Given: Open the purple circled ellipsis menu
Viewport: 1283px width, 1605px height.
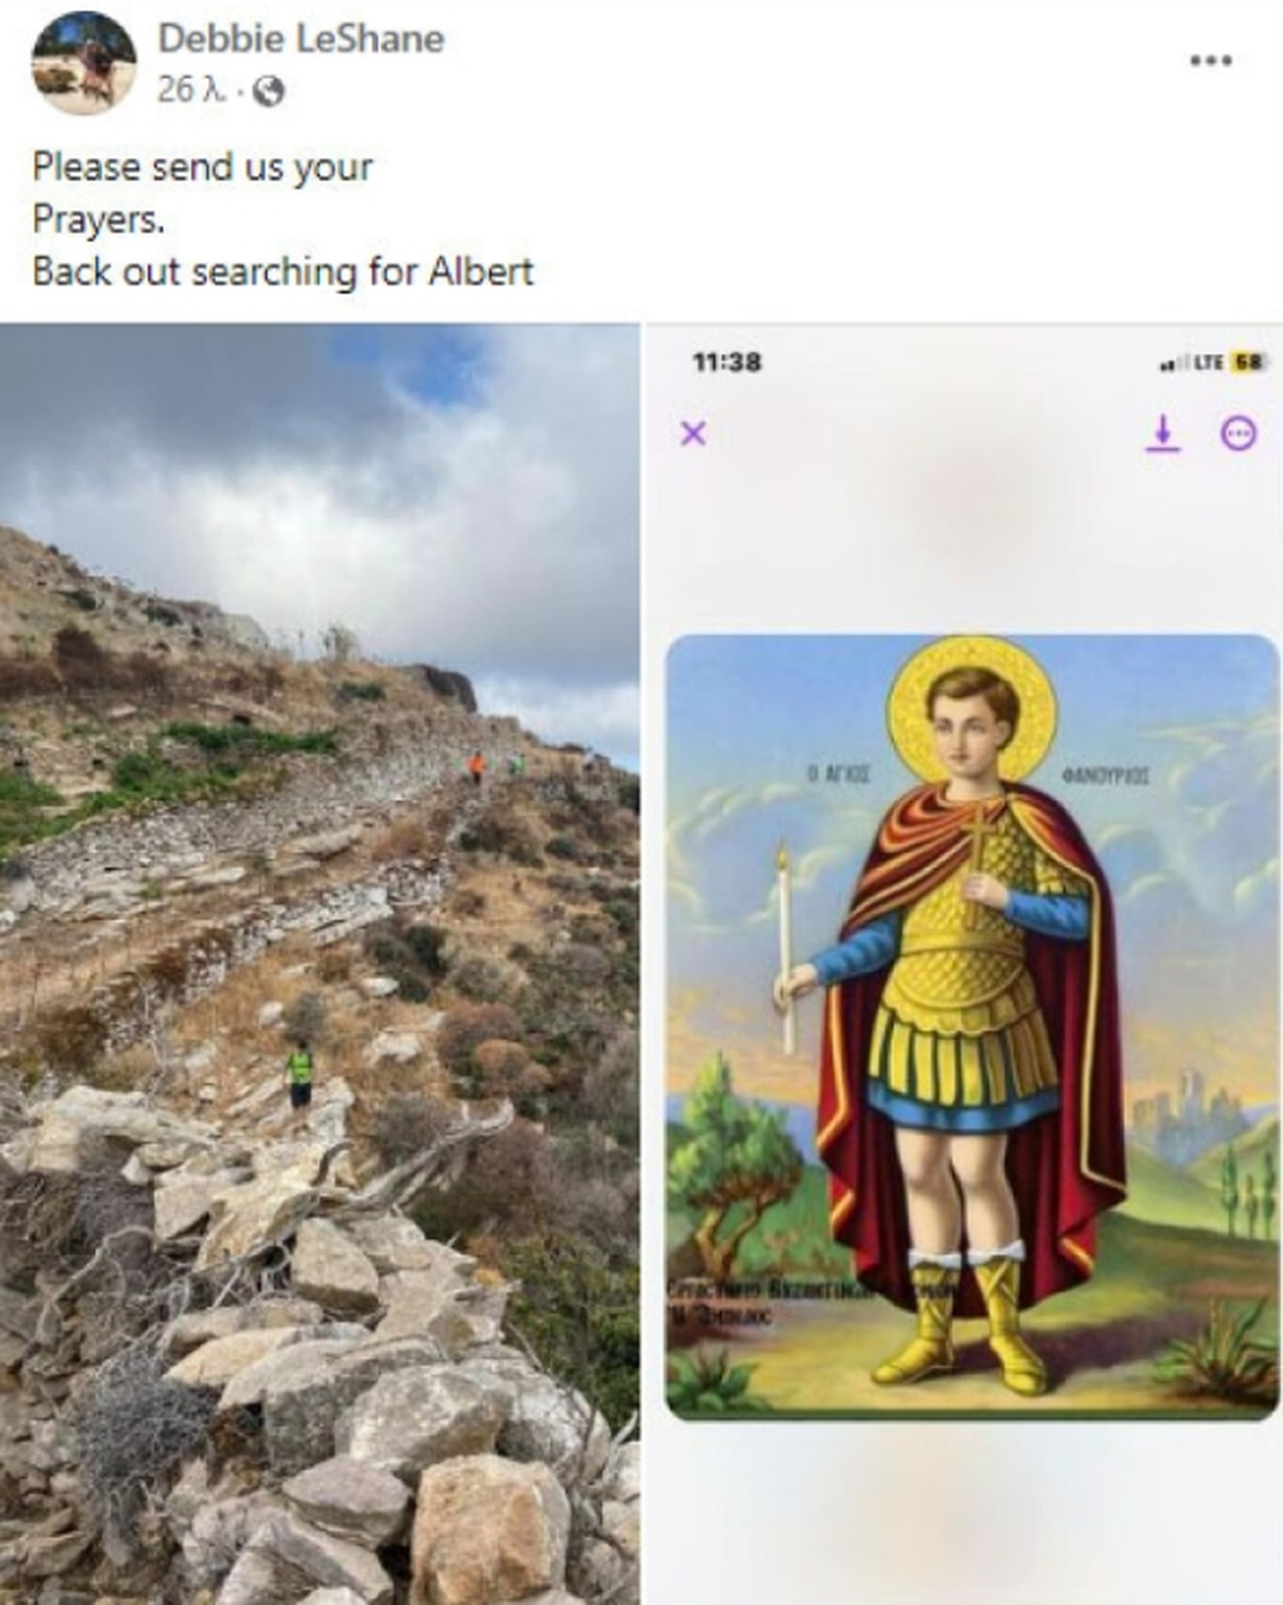Looking at the screenshot, I should click(x=1239, y=433).
